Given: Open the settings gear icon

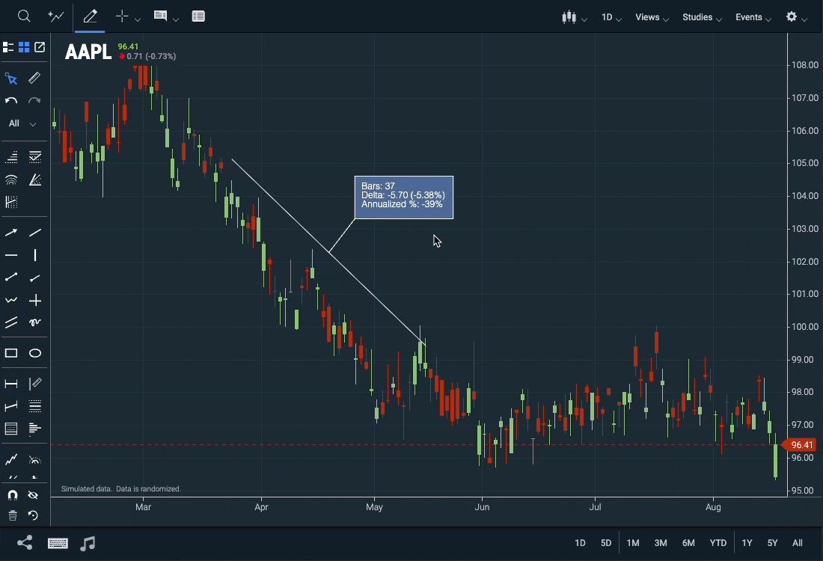Looking at the screenshot, I should (x=792, y=16).
